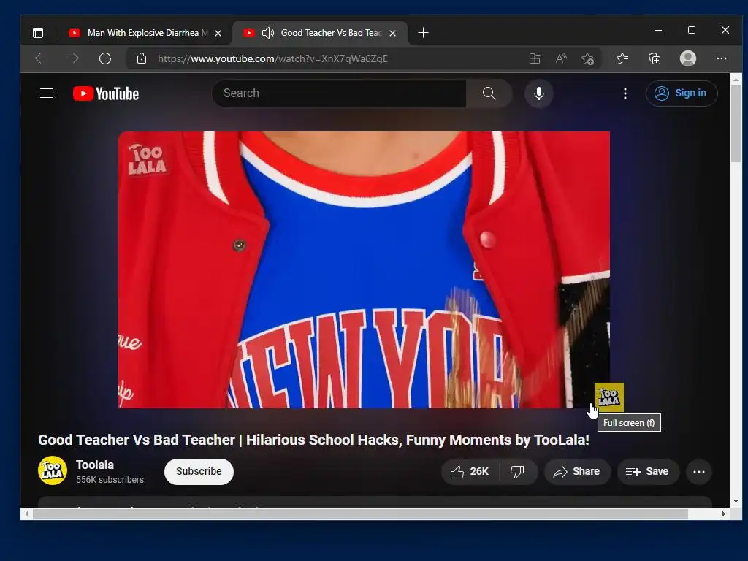The image size is (748, 561).
Task: Go to YouTube home via logo
Action: click(106, 93)
